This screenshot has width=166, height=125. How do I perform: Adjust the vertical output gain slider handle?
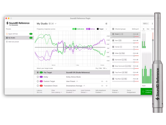[x=153, y=40]
